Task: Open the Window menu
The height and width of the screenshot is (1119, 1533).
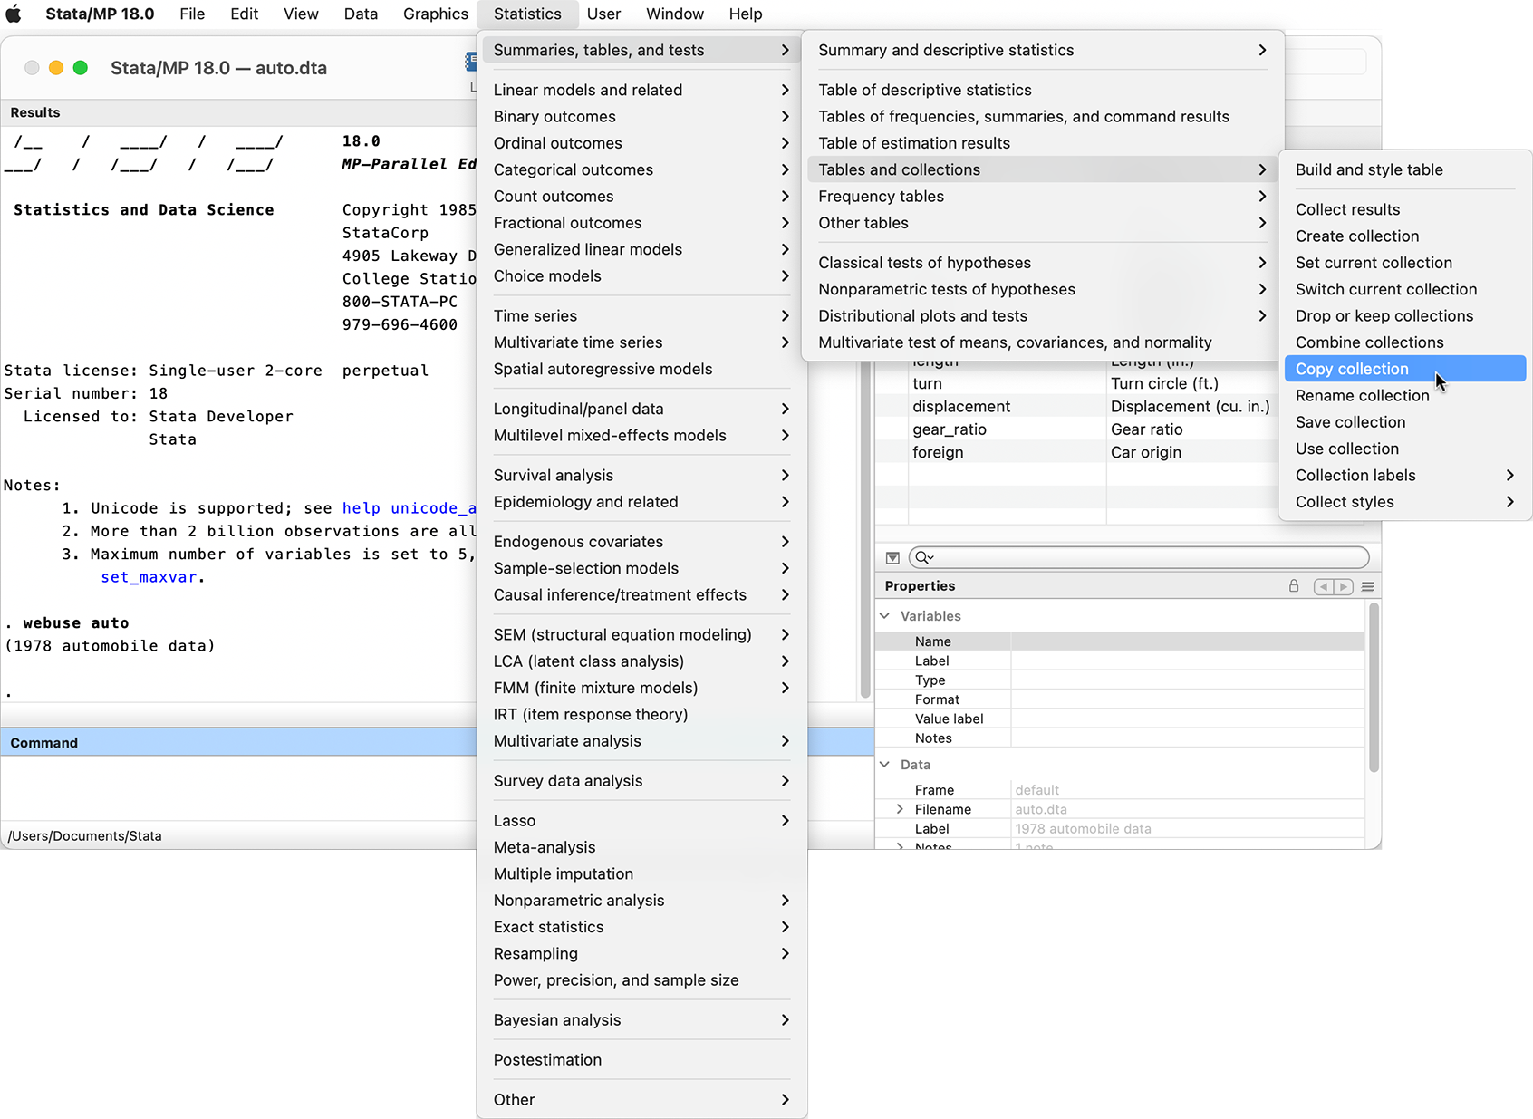Action: pyautogui.click(x=675, y=14)
